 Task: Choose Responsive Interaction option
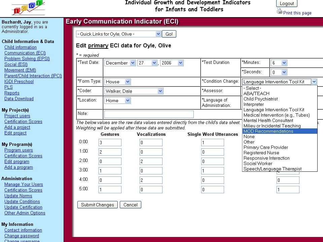(280, 158)
